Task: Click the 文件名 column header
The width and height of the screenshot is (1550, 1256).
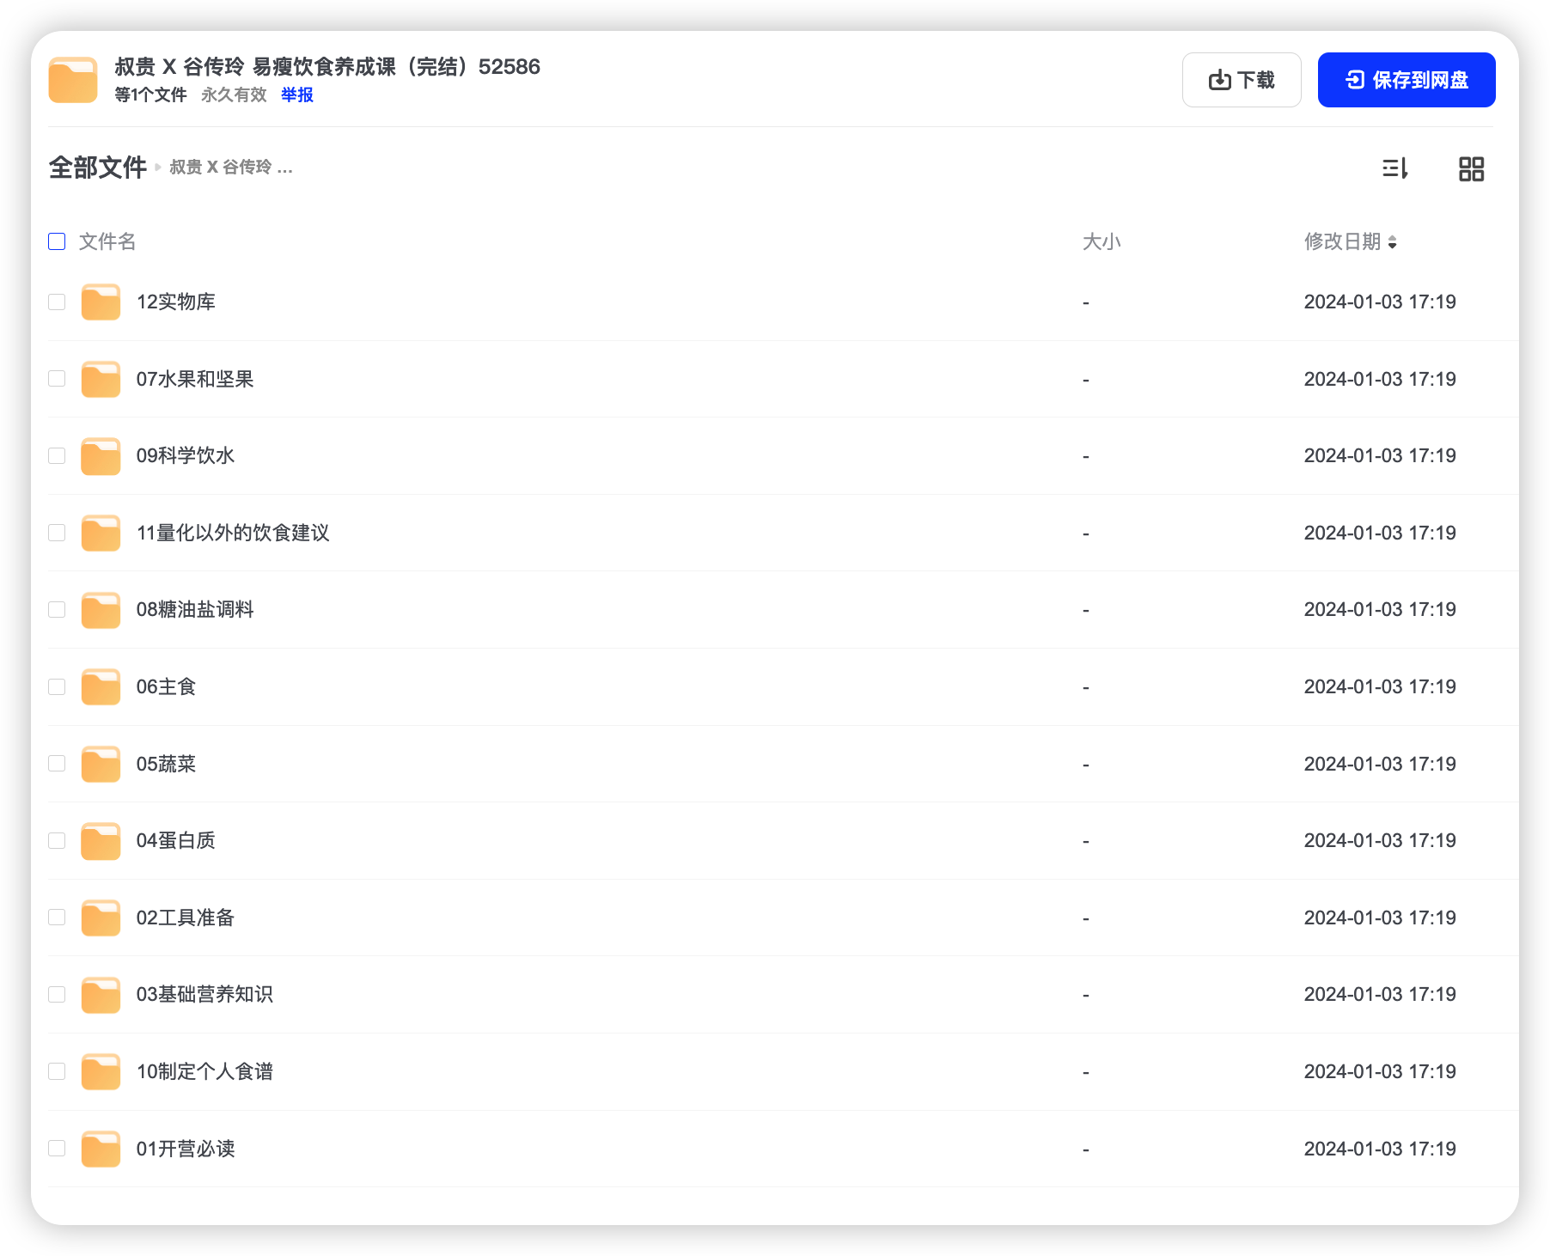Action: pyautogui.click(x=107, y=241)
